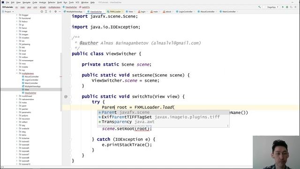The width and height of the screenshot is (300, 169).
Task: Click the locate file target icon in Project panel
Action: click(x=42, y=12)
